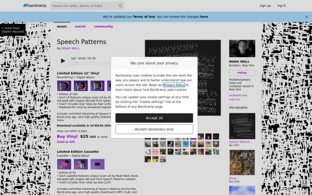312x195 pixels.
Task: Switch to the merch tab
Action: 80,27
